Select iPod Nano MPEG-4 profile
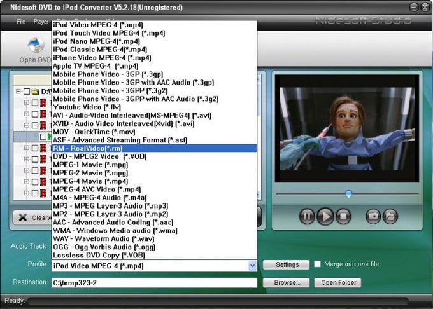 154,41
